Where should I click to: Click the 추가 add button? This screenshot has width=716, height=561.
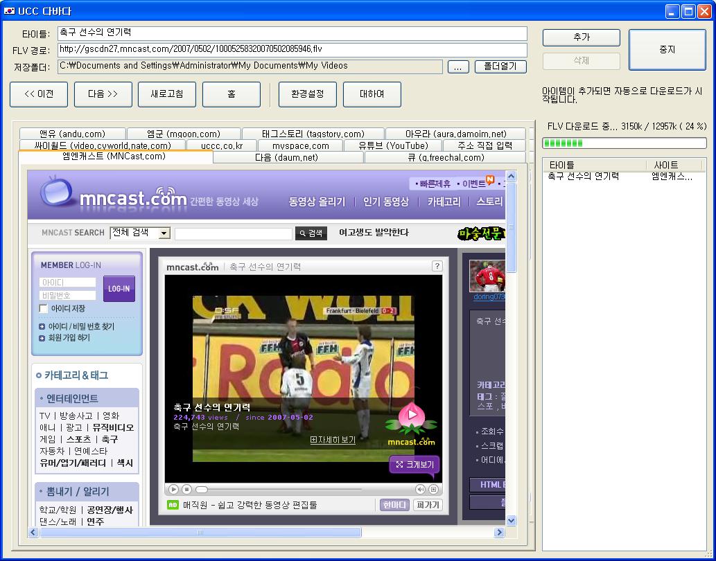tap(582, 37)
